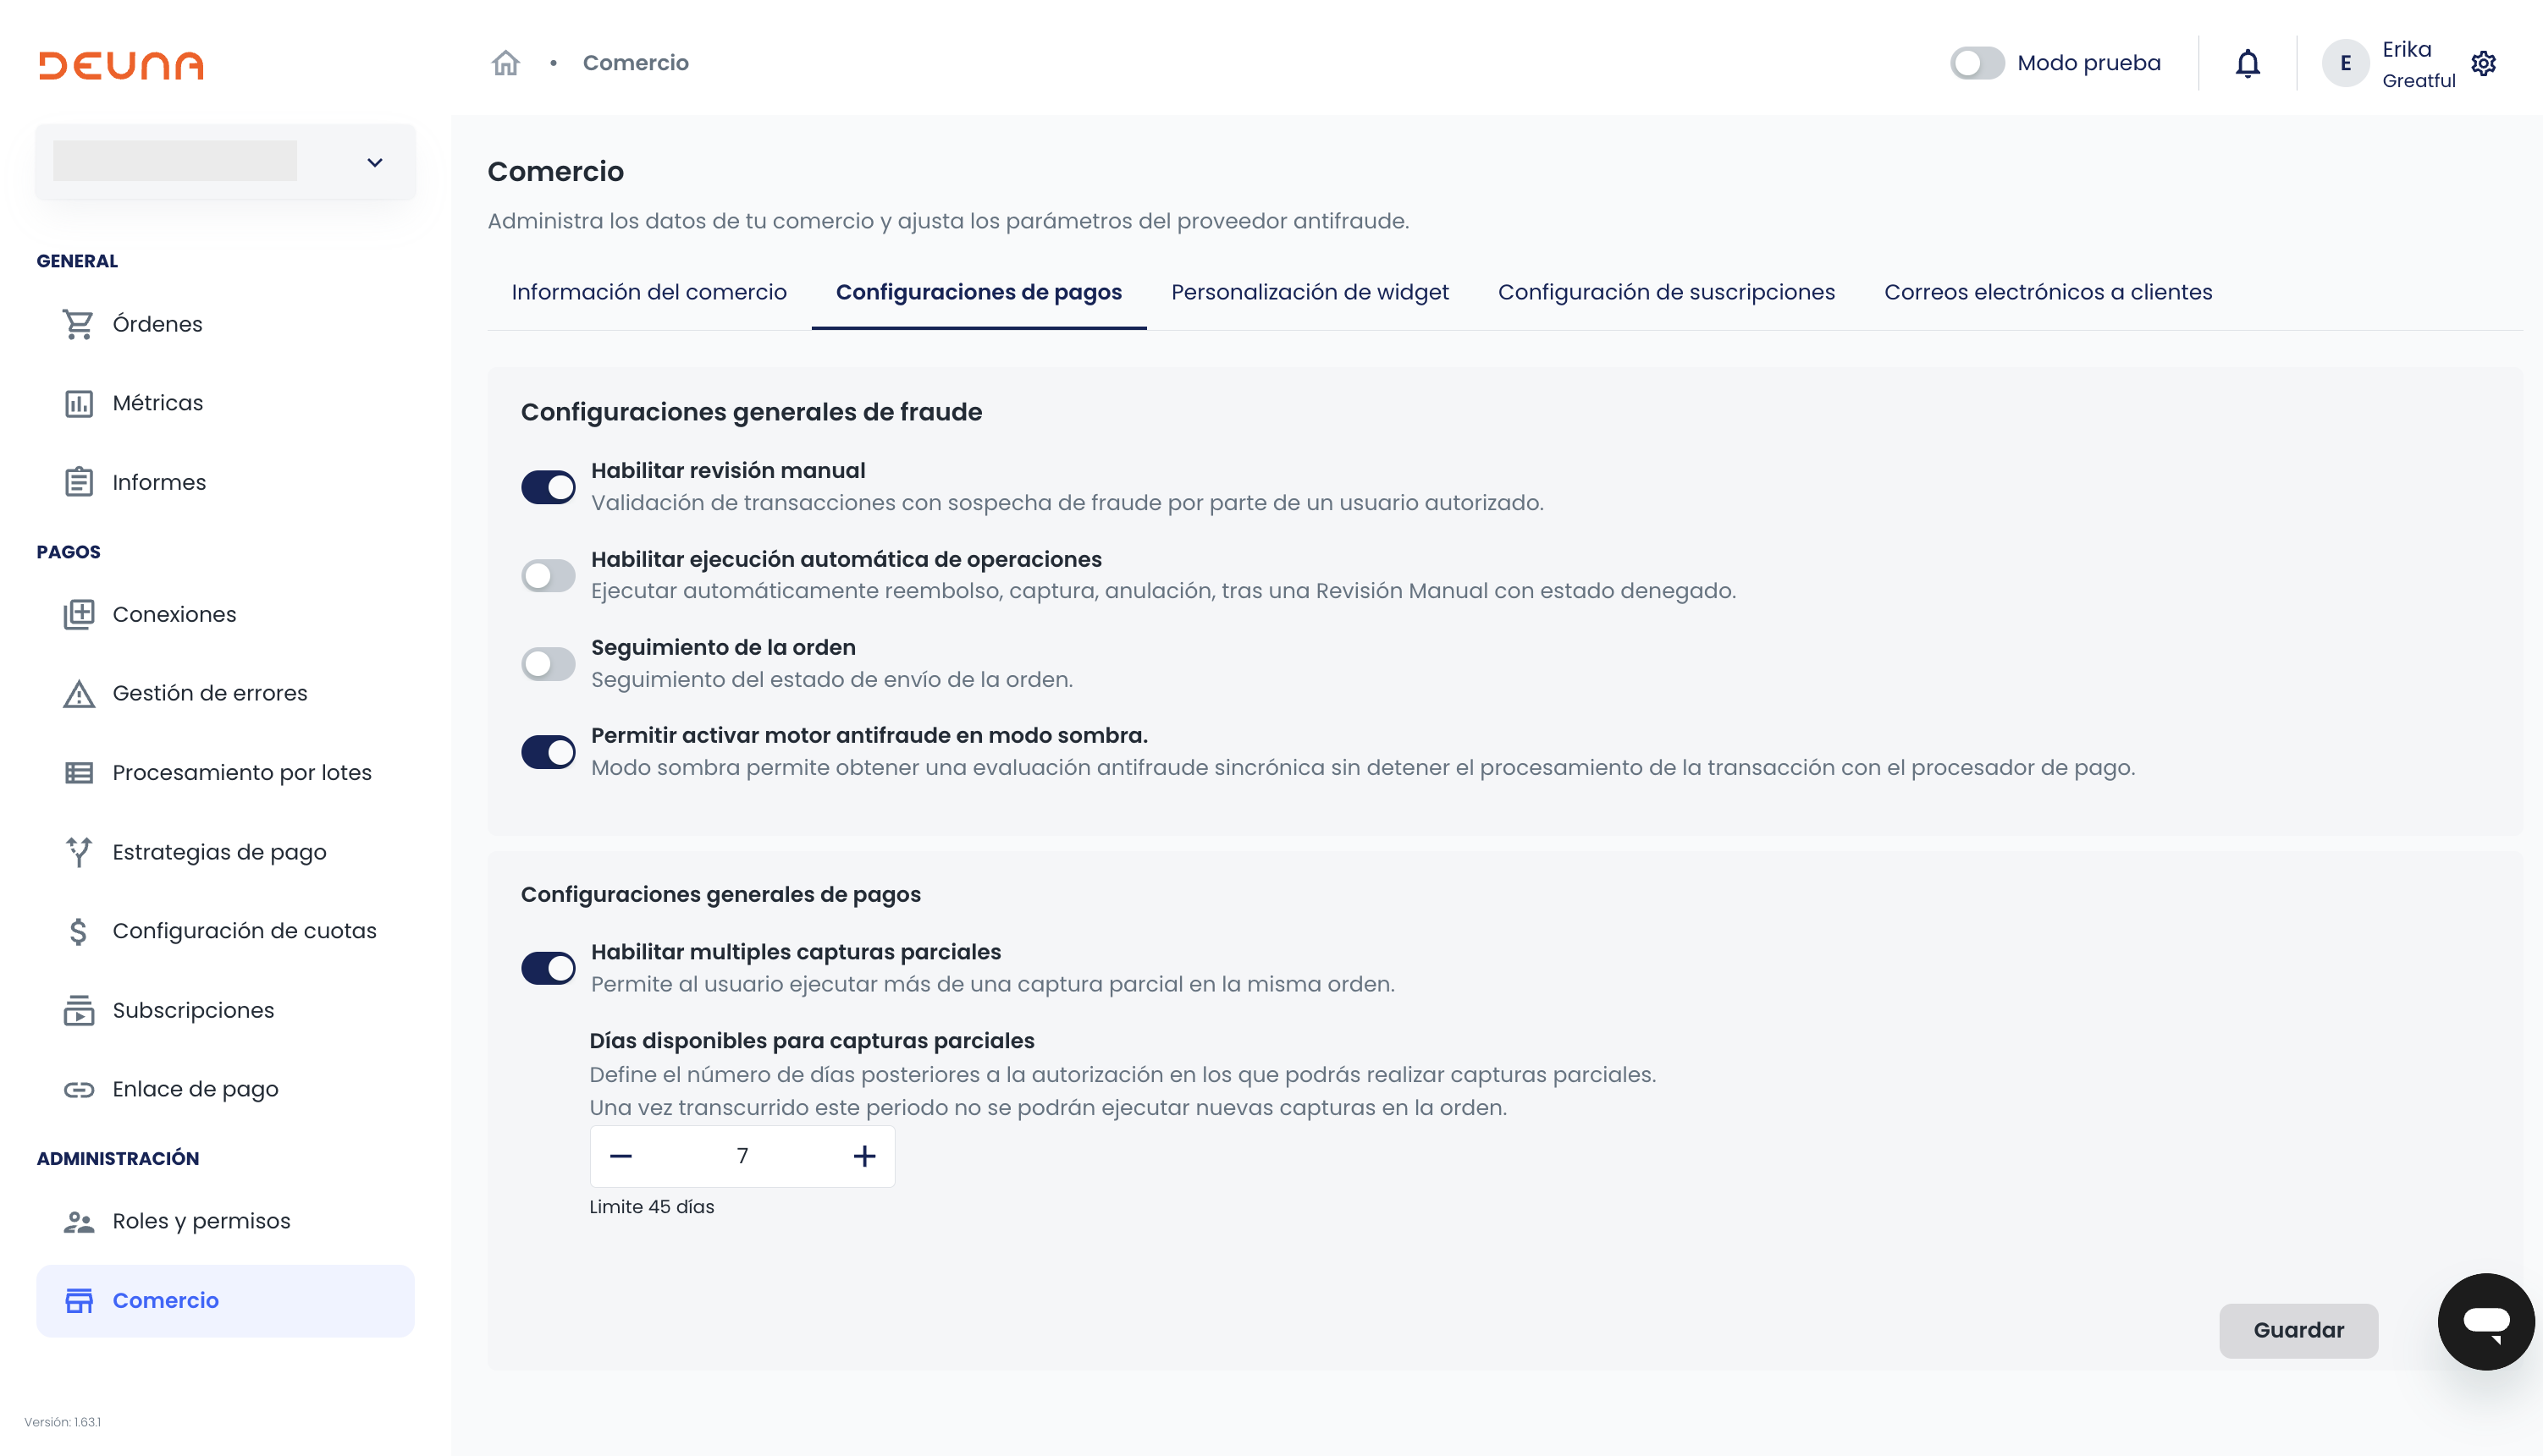Enable the Modo prueba switch
Viewport: 2543px width, 1456px height.
1976,63
